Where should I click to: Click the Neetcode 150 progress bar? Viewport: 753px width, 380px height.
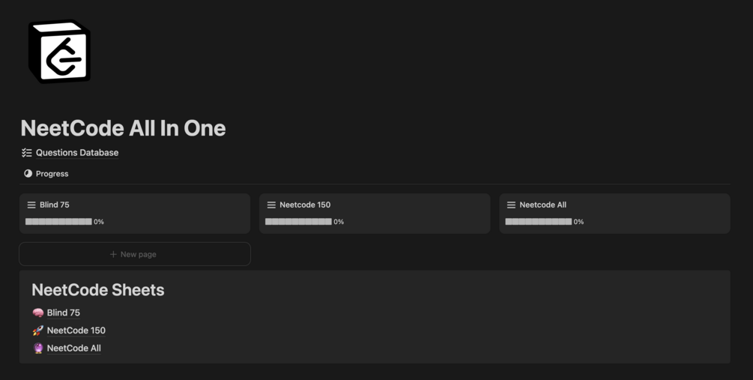(x=298, y=222)
